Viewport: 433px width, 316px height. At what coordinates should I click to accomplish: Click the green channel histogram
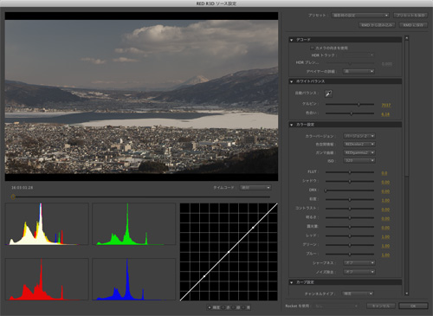point(134,224)
